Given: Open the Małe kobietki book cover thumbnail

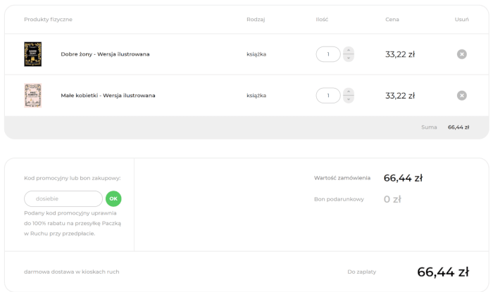Looking at the screenshot, I should [x=32, y=96].
